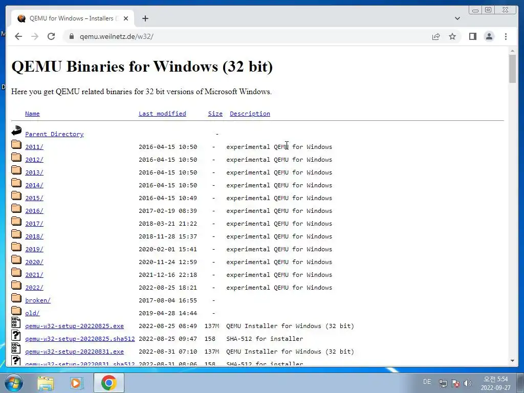Viewport: 524px width, 393px height.
Task: Open the Parent Directory link
Action: point(54,134)
